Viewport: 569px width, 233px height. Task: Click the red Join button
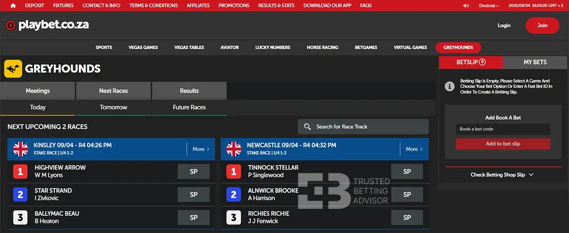click(542, 25)
